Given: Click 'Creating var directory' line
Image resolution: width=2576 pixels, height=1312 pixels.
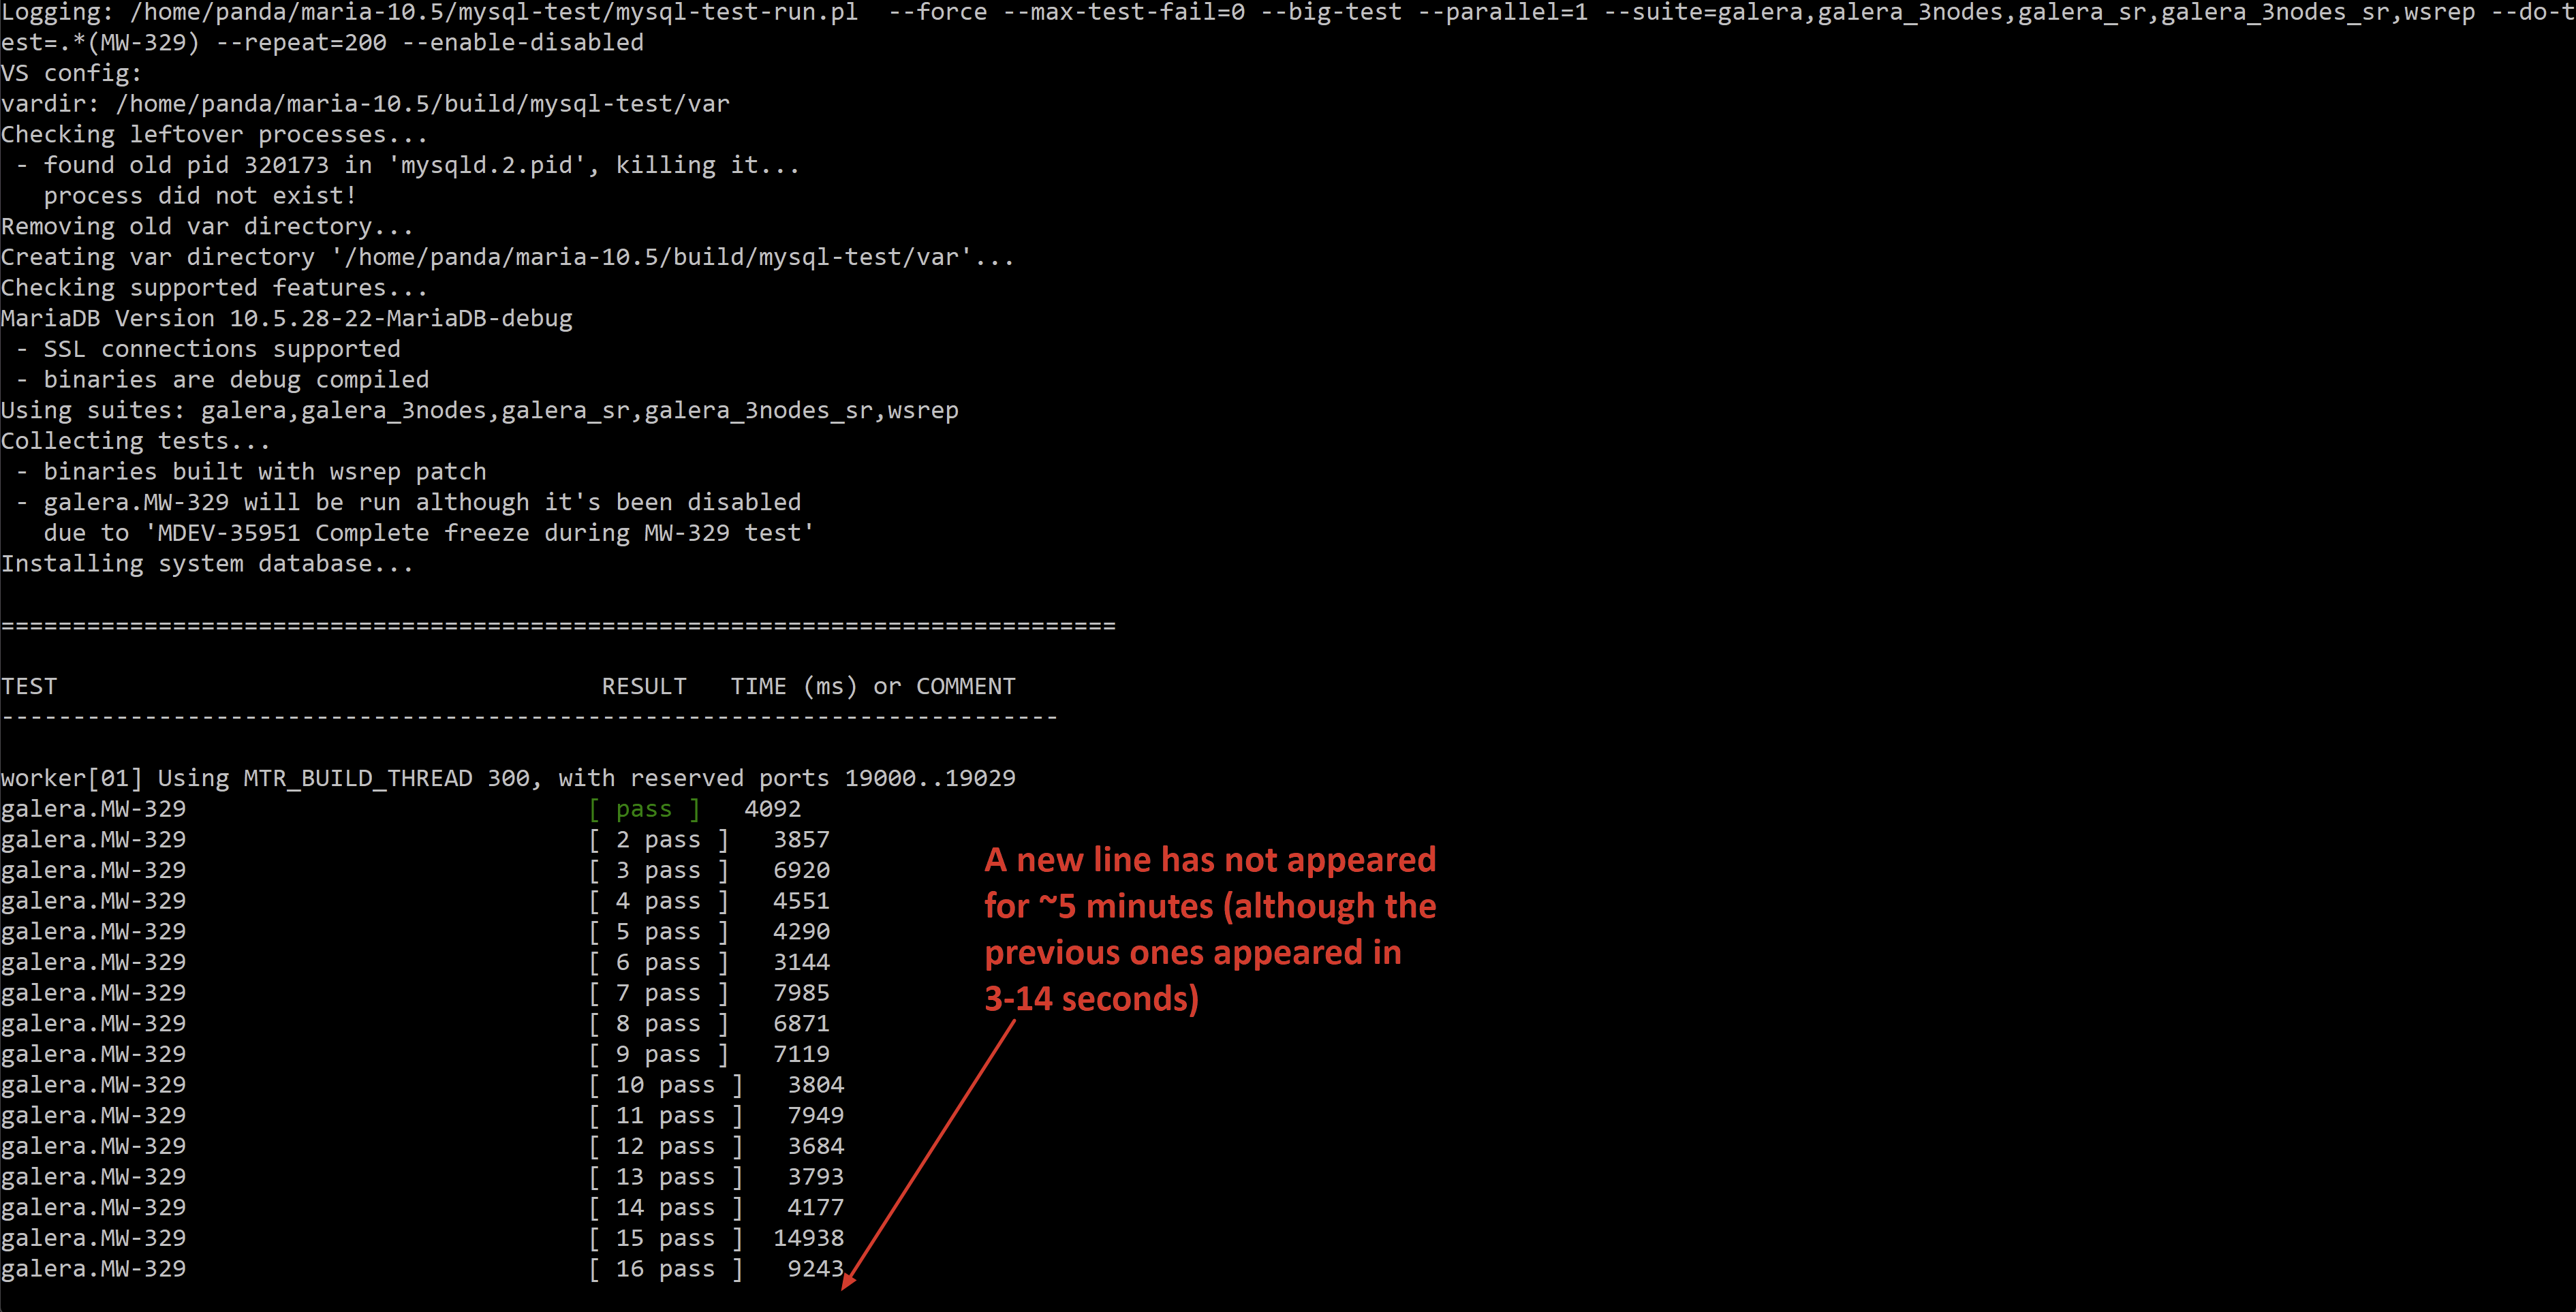Looking at the screenshot, I should coord(508,257).
